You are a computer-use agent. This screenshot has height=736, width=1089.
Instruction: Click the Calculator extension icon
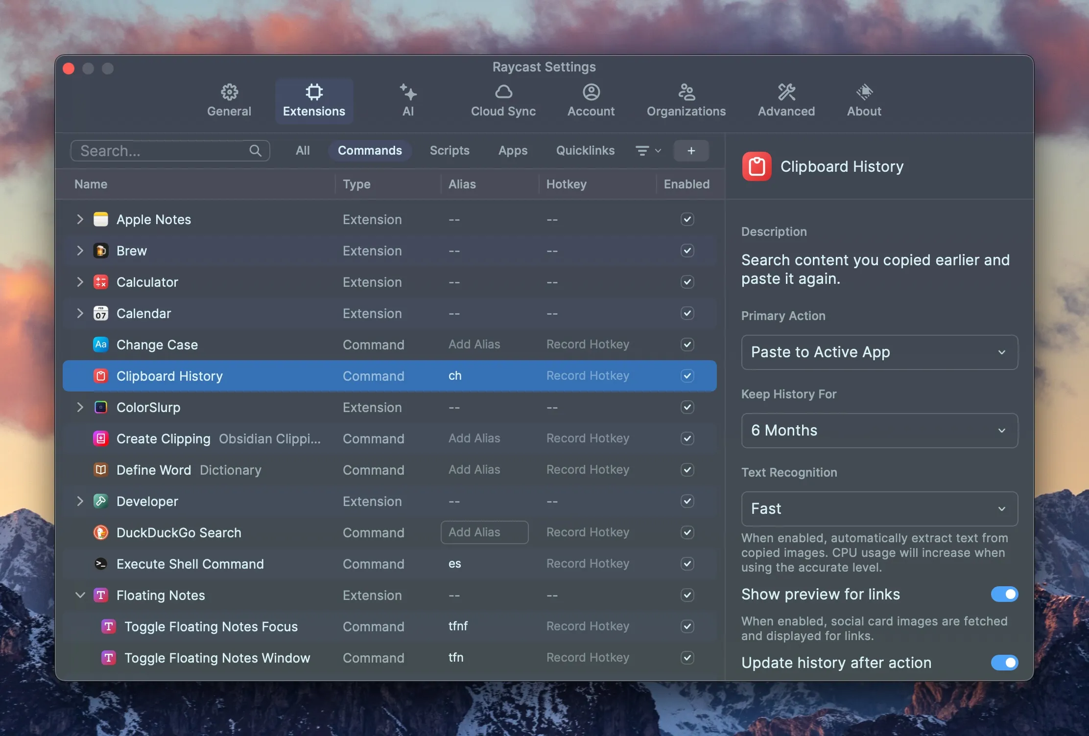coord(100,282)
